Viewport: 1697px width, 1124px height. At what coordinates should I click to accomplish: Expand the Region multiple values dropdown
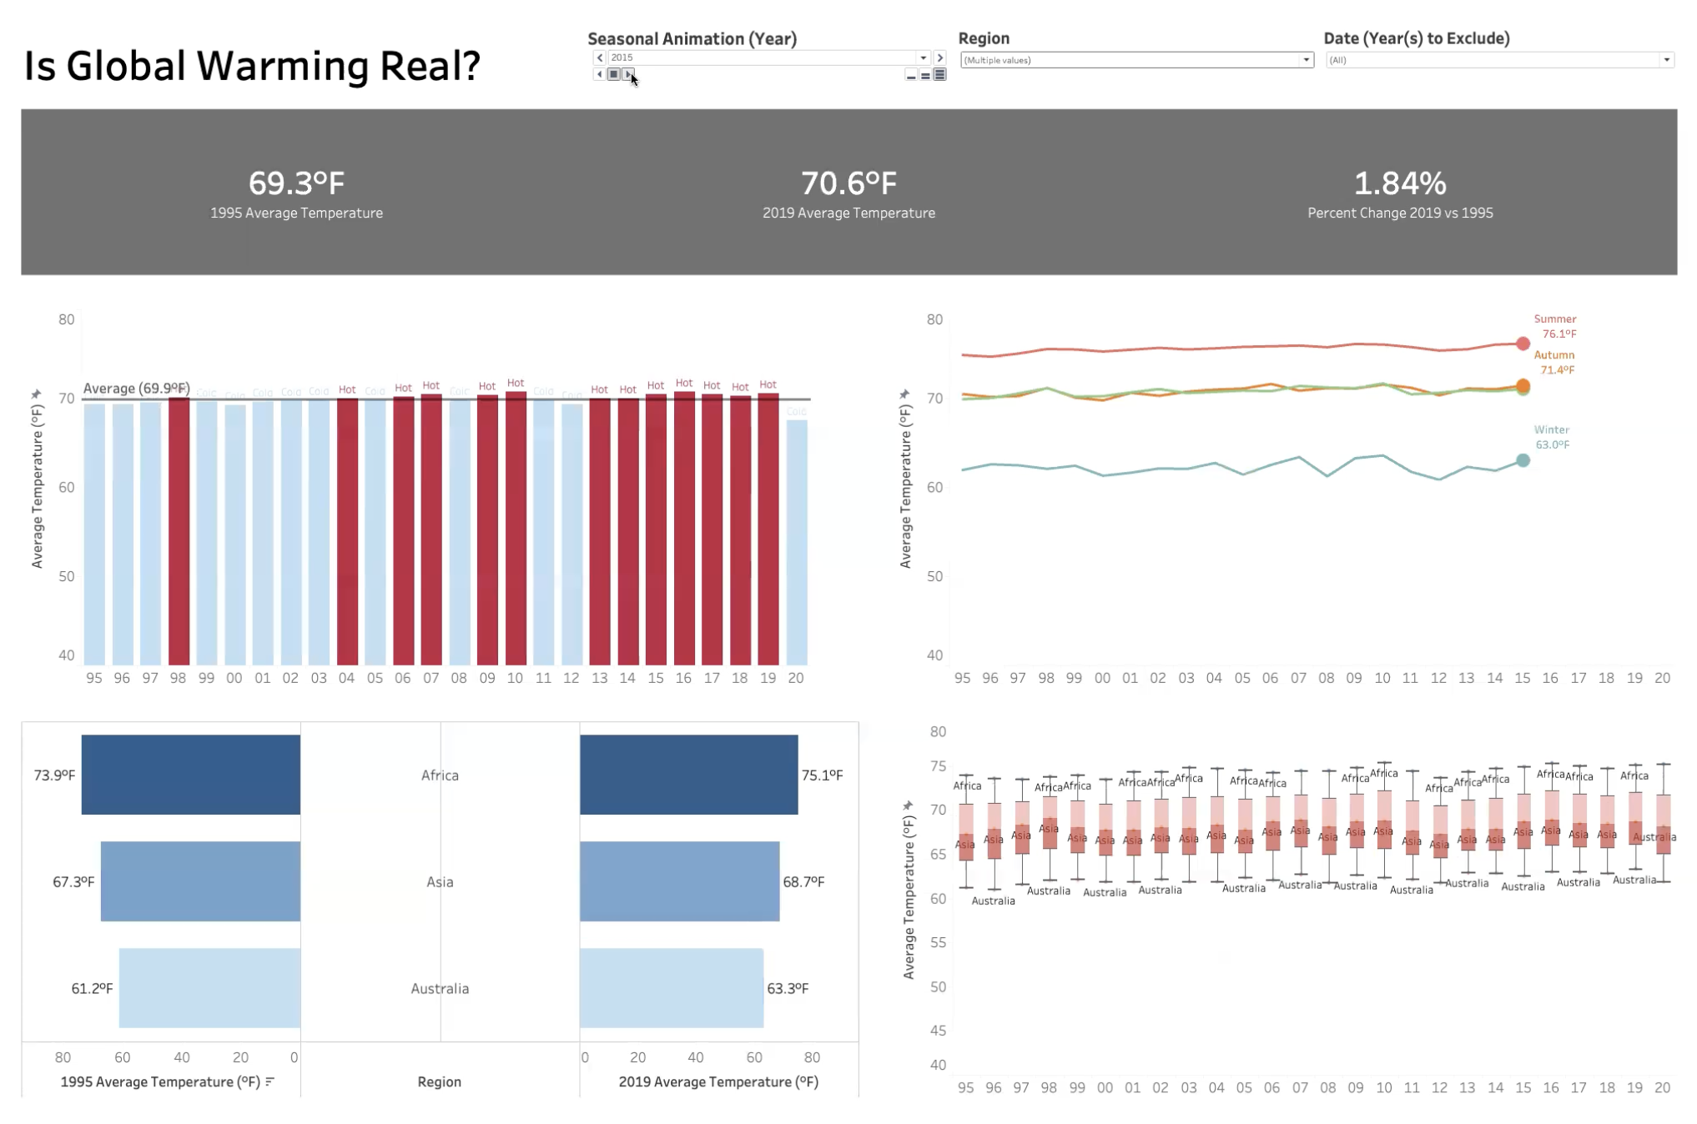click(x=1306, y=60)
